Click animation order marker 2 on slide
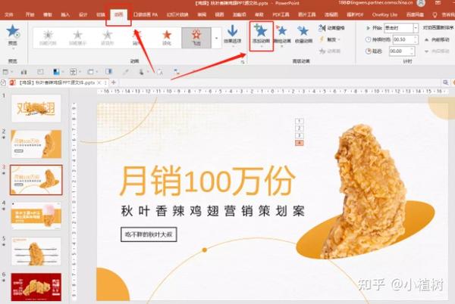This screenshot has width=455, height=304. tap(300, 128)
